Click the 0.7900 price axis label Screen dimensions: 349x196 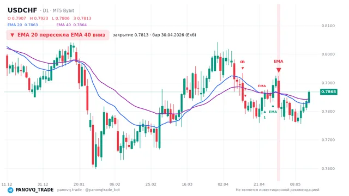(x=328, y=83)
